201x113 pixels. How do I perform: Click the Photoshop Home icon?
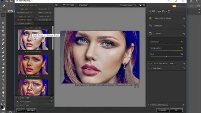click(x=4, y=6)
